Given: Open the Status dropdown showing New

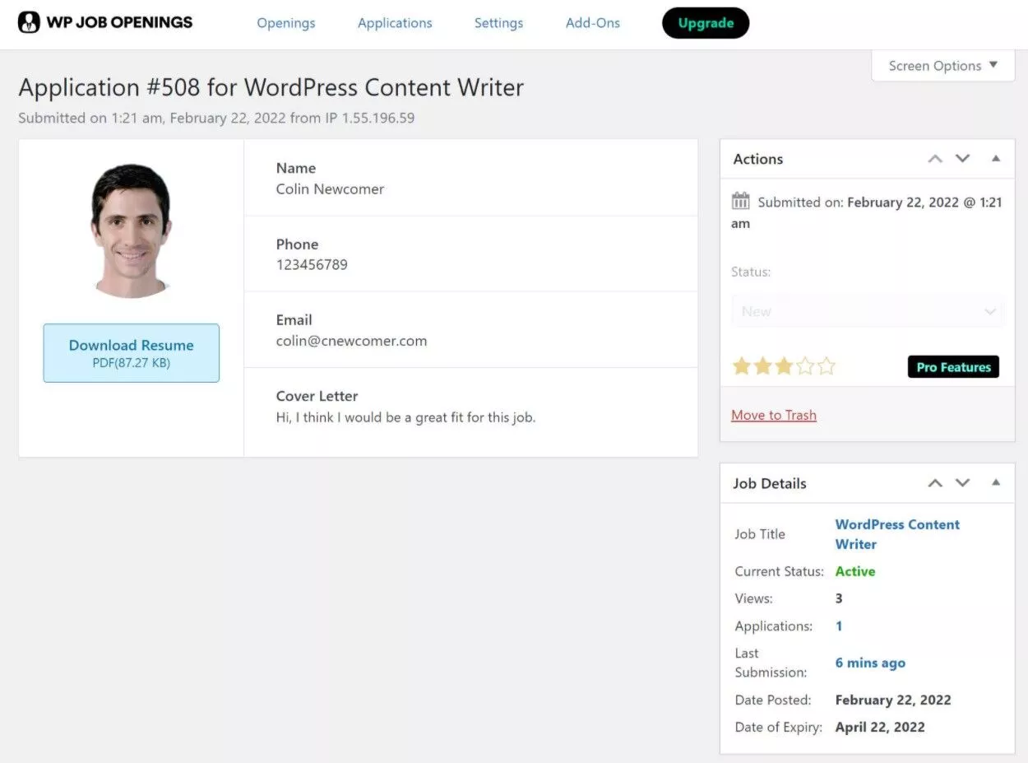Looking at the screenshot, I should [868, 312].
